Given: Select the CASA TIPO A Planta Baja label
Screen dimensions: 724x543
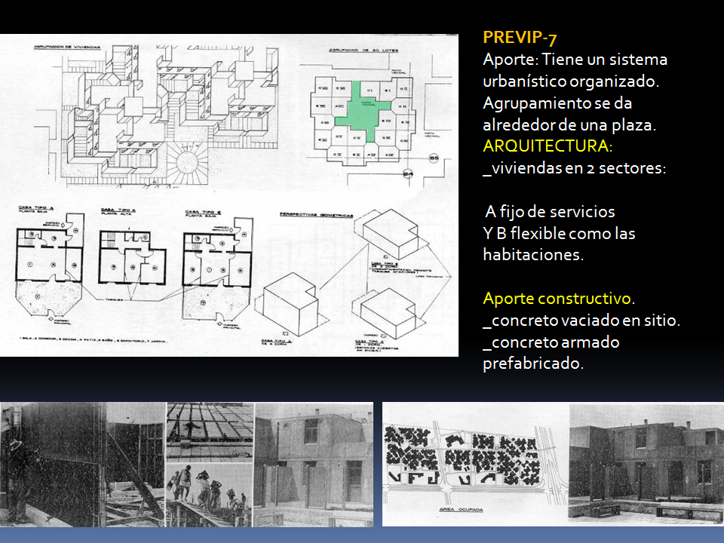Looking at the screenshot, I should (35, 208).
